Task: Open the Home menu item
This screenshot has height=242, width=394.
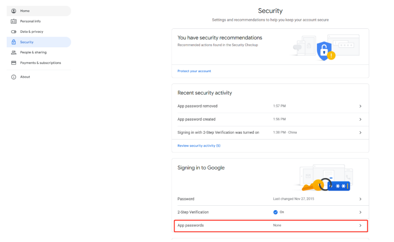Action: coord(39,11)
